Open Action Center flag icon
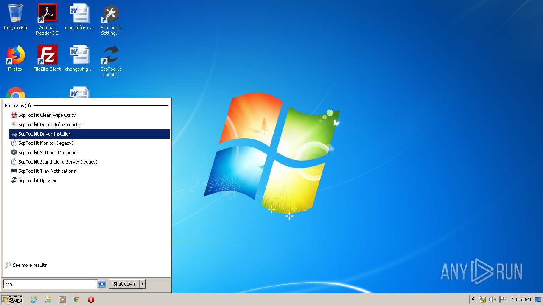543x305 pixels. tap(503, 299)
